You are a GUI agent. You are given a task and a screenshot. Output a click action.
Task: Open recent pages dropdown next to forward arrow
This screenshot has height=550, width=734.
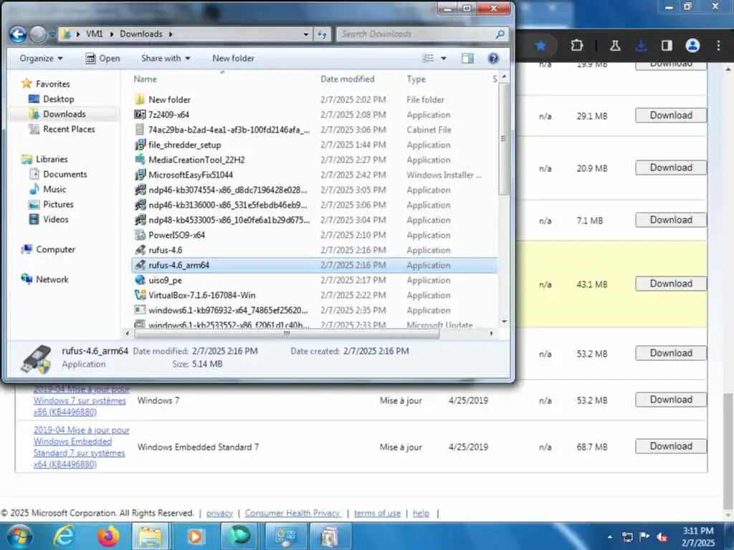(x=51, y=34)
